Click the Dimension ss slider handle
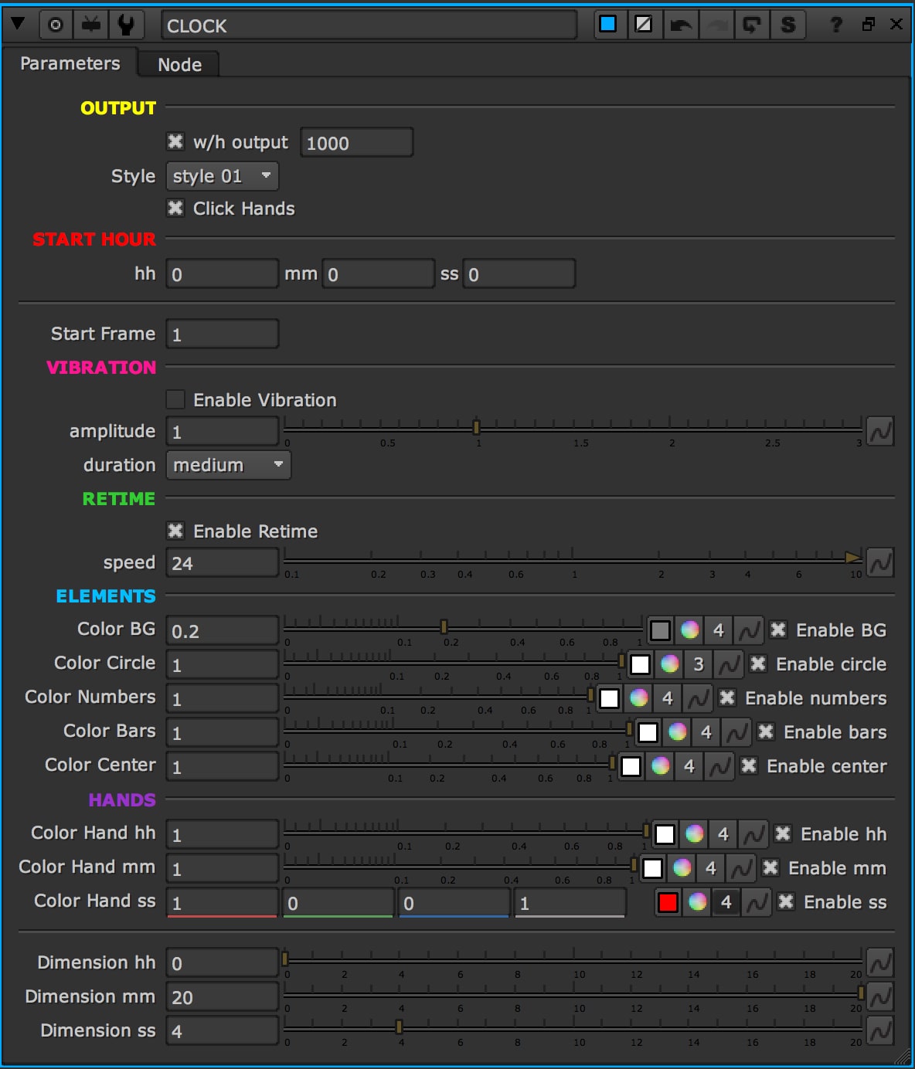Image resolution: width=915 pixels, height=1069 pixels. point(399,1027)
